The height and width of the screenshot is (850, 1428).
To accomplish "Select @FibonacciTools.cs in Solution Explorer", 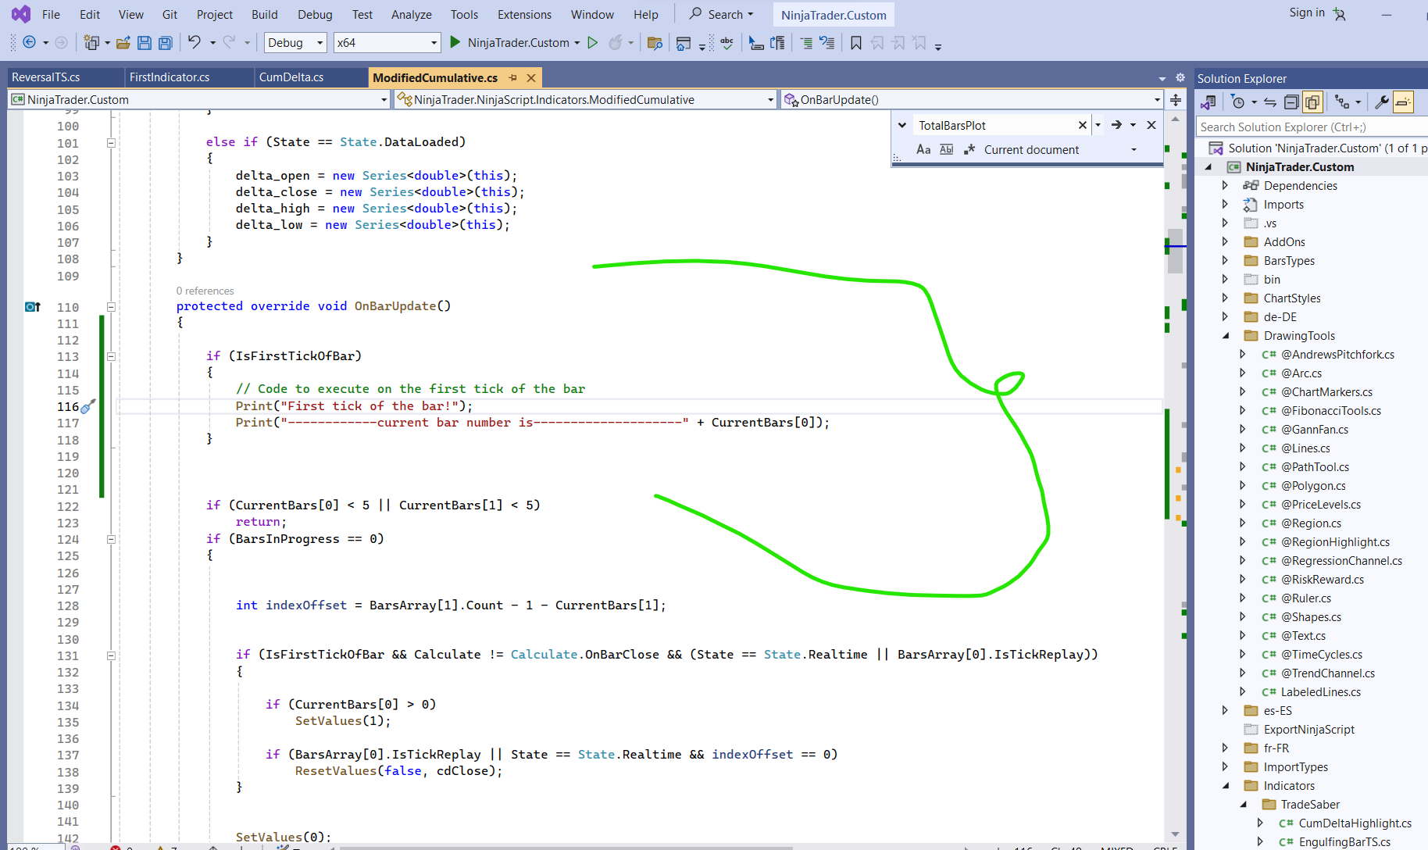I will point(1330,411).
